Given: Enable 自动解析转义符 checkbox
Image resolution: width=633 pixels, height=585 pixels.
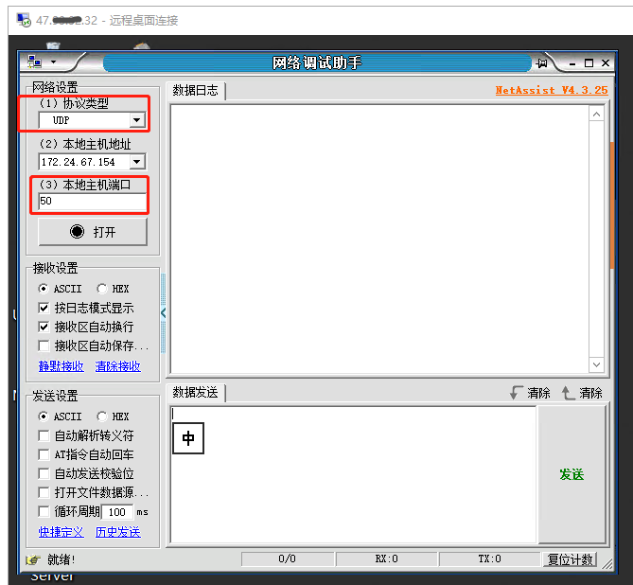Looking at the screenshot, I should [44, 435].
